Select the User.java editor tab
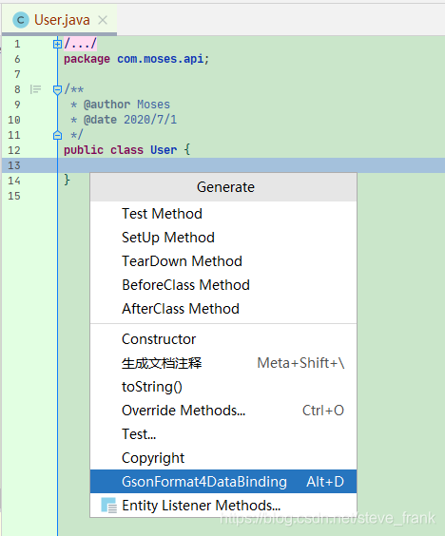This screenshot has width=445, height=536. tap(60, 20)
